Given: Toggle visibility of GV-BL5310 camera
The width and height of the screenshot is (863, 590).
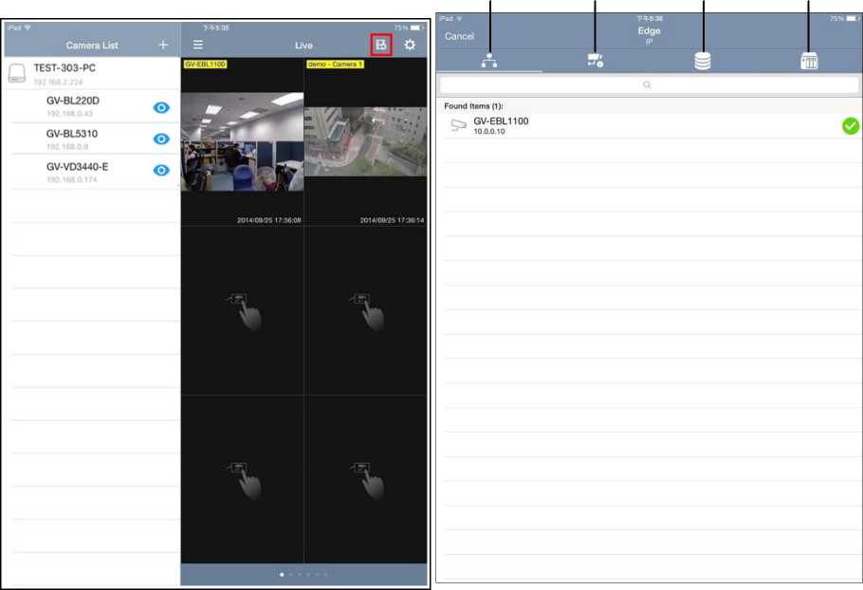Looking at the screenshot, I should click(161, 138).
